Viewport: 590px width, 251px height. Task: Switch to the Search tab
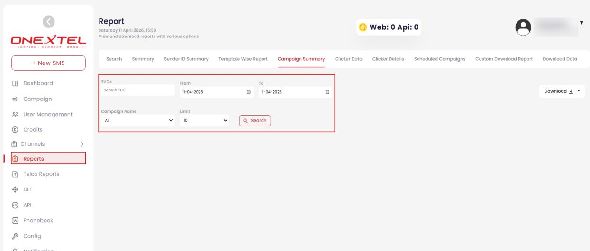[114, 59]
